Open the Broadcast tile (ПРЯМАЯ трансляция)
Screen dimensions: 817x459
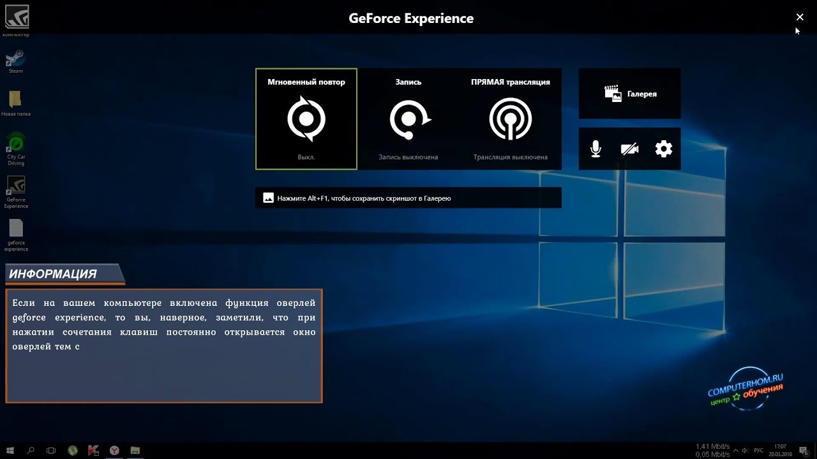[x=511, y=119]
